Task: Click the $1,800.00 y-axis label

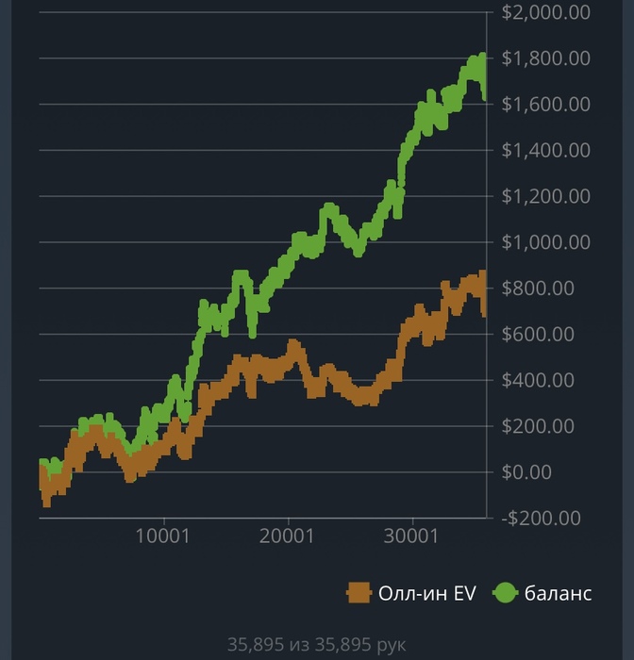Action: [x=546, y=58]
